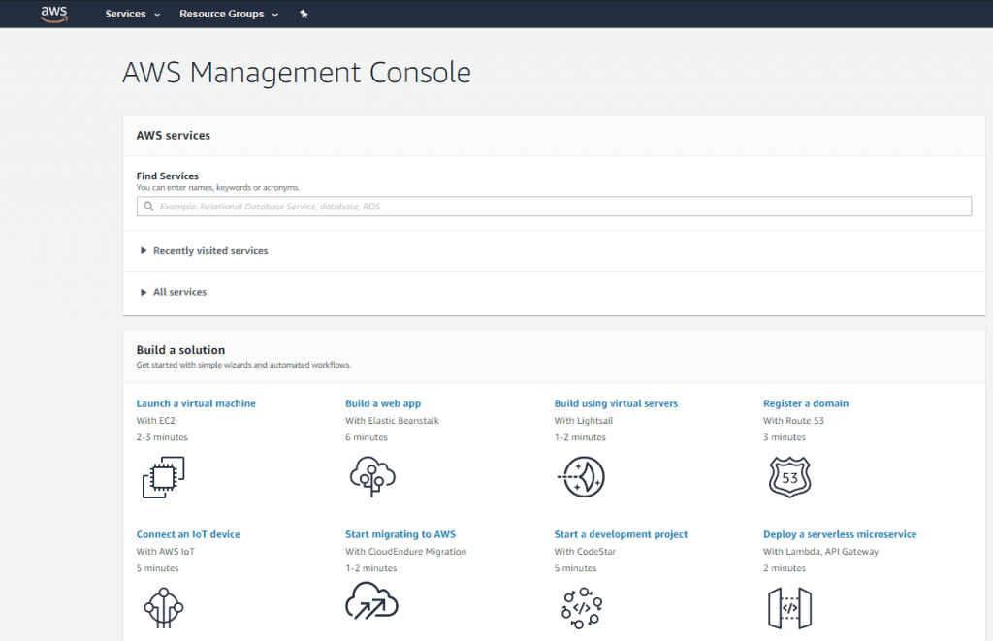Click the 'With Lightsail' text
The width and height of the screenshot is (993, 641).
click(583, 421)
